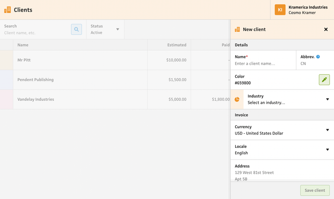Click the Color hex value #659800

pos(243,83)
